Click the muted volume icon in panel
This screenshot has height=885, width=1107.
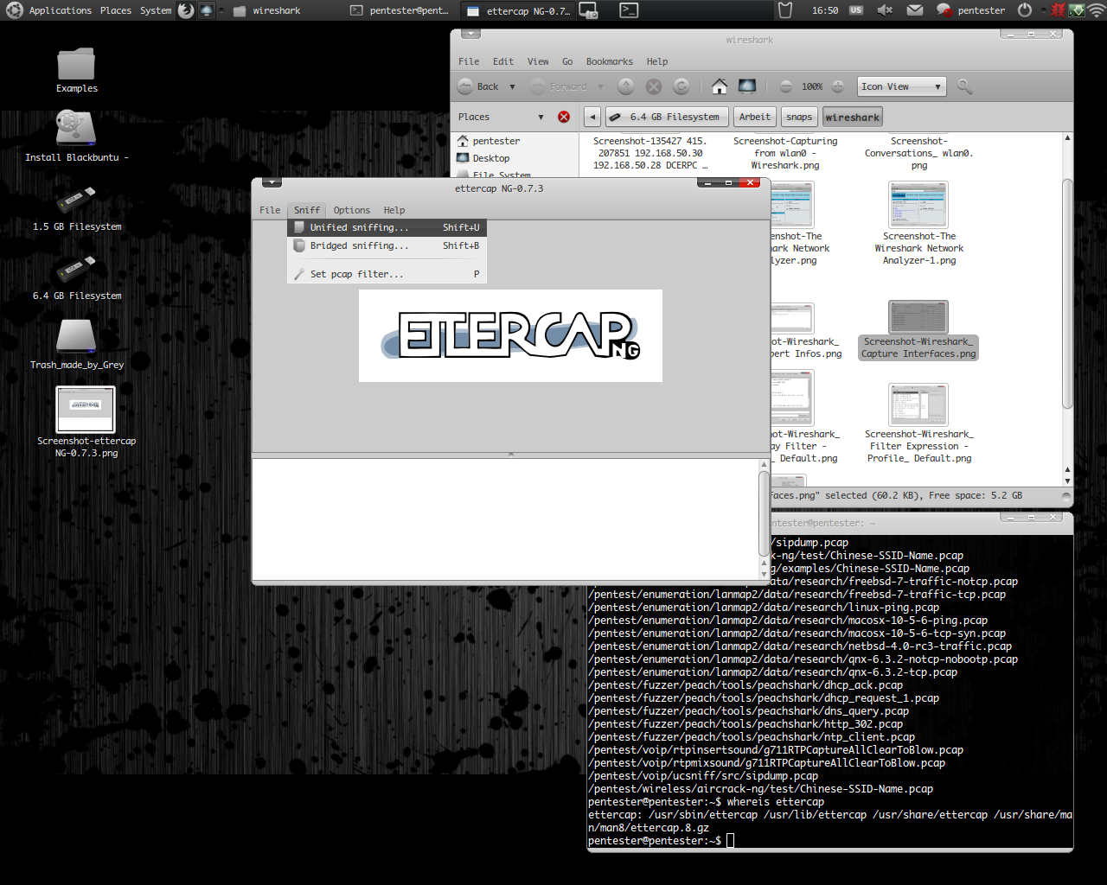(885, 10)
